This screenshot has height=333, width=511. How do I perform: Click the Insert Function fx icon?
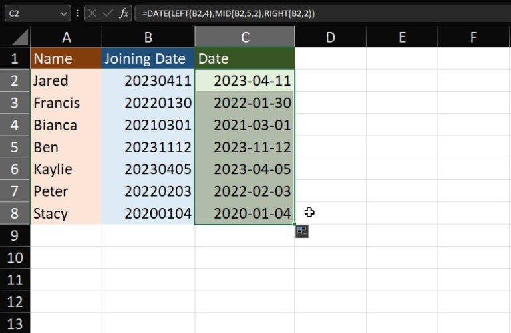click(124, 13)
